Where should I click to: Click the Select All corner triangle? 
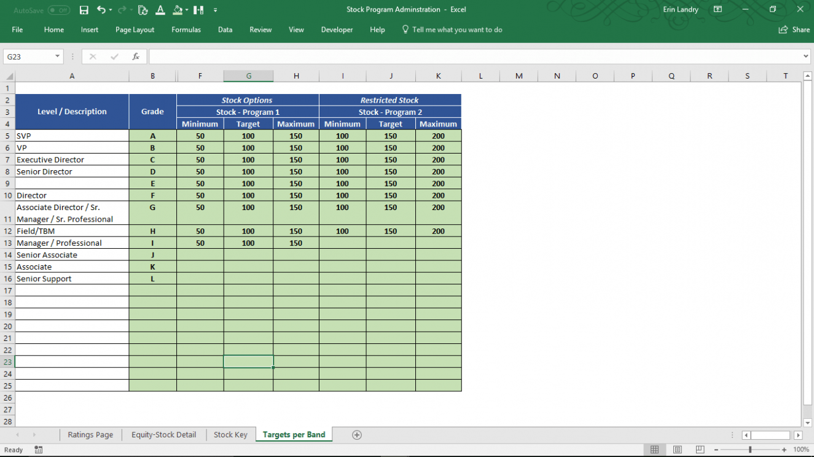point(9,76)
